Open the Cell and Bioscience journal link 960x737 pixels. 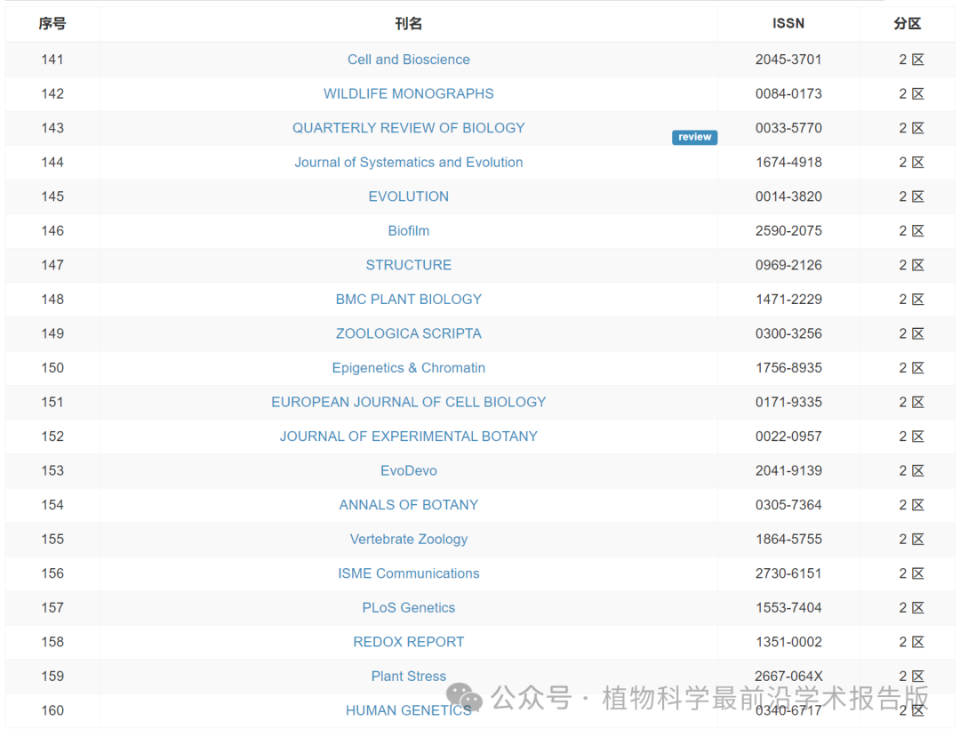click(408, 60)
